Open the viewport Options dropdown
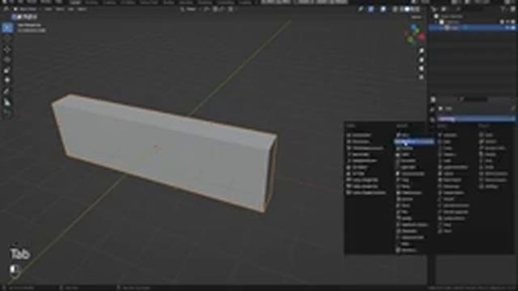Viewport: 518px width, 291px height. (416, 17)
